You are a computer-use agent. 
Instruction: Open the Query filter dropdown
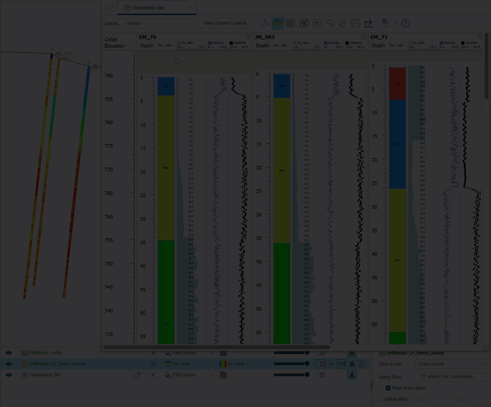451,377
